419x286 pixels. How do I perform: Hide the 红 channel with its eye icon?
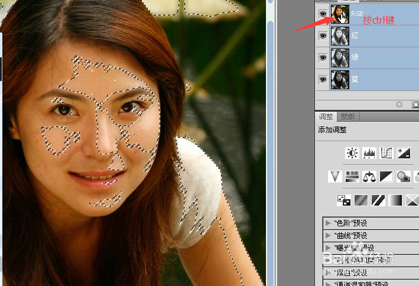tap(323, 35)
